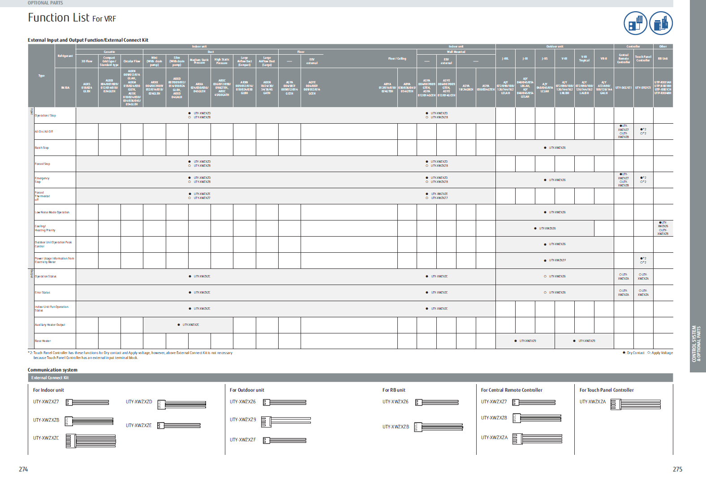The image size is (706, 484).
Task: Click the '3D Flow' column header
Action: click(x=87, y=61)
